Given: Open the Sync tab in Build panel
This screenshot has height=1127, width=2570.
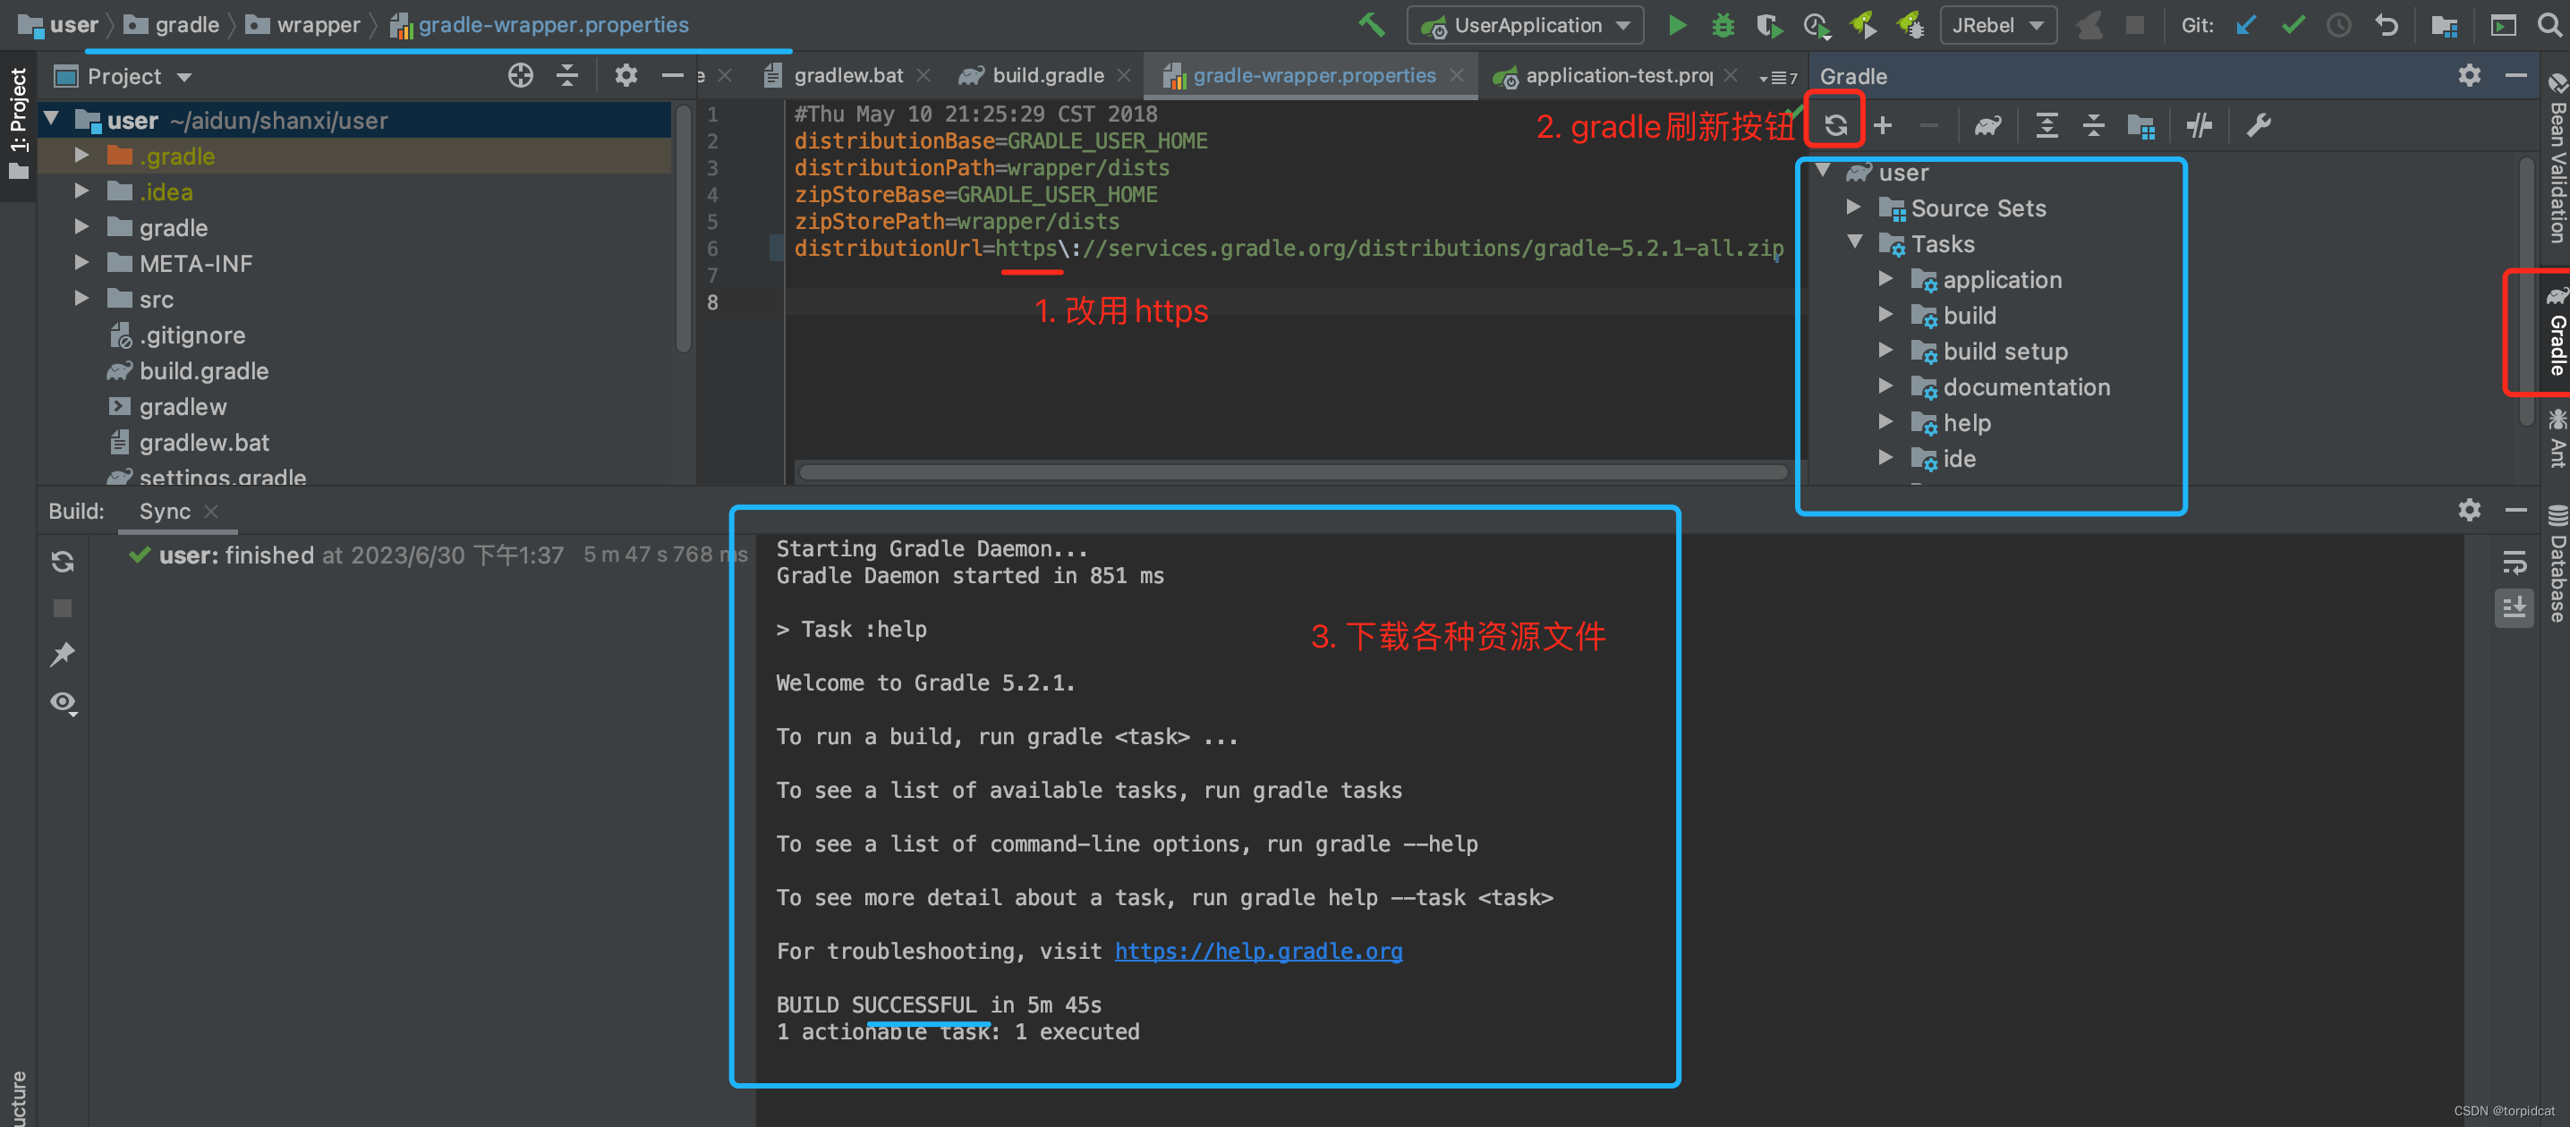Looking at the screenshot, I should (165, 512).
